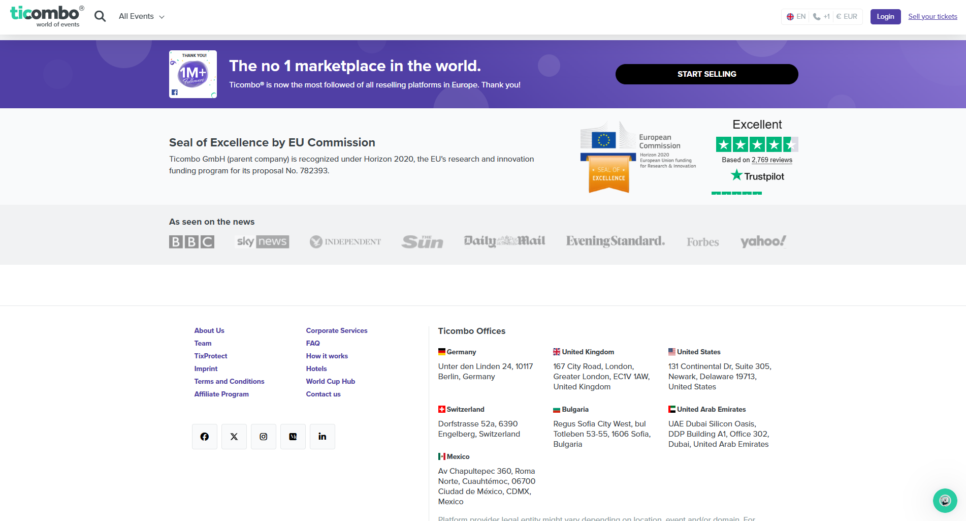Open the Instagram social icon
The width and height of the screenshot is (966, 521).
coord(264,437)
